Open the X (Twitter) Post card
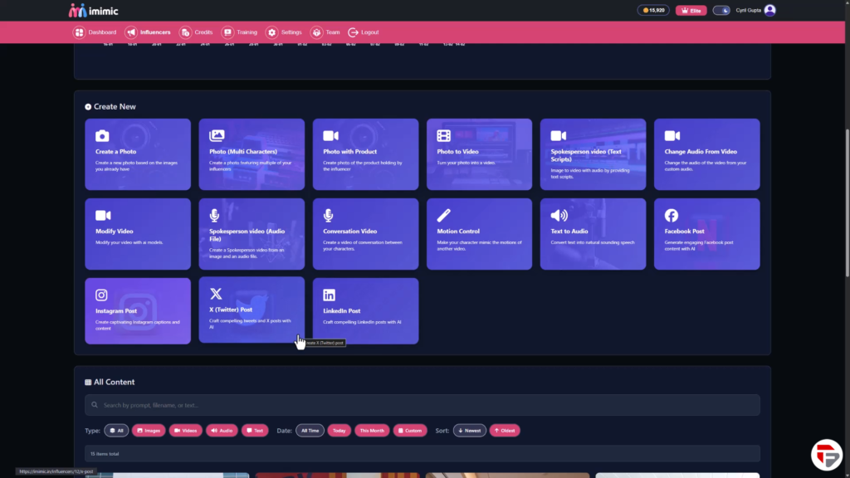Image resolution: width=850 pixels, height=478 pixels. [x=251, y=310]
